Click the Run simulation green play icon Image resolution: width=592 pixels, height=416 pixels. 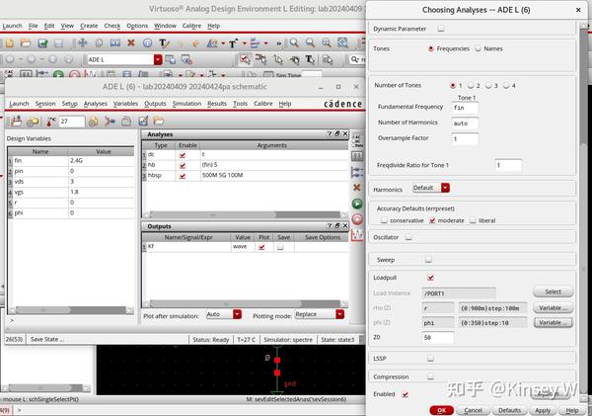pyautogui.click(x=357, y=204)
